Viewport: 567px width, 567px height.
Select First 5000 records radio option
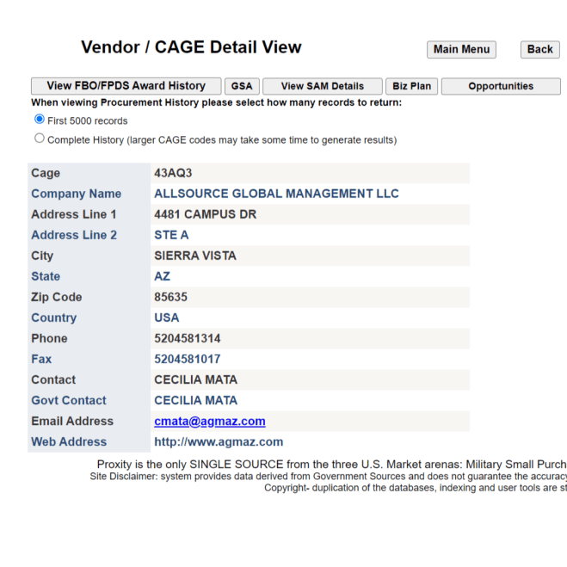[x=40, y=119]
